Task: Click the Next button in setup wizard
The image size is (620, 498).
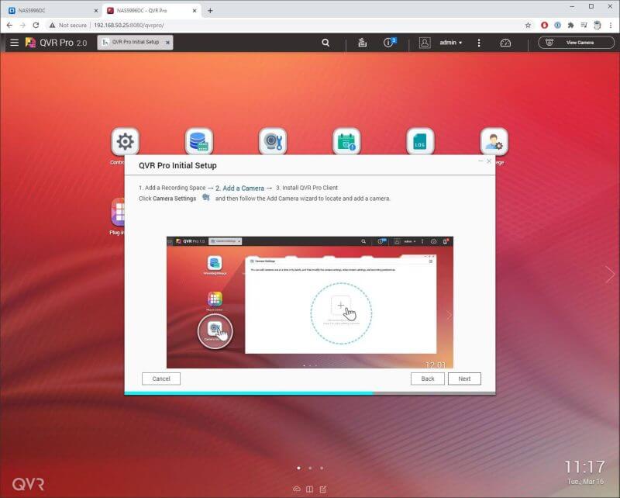Action: (x=464, y=379)
